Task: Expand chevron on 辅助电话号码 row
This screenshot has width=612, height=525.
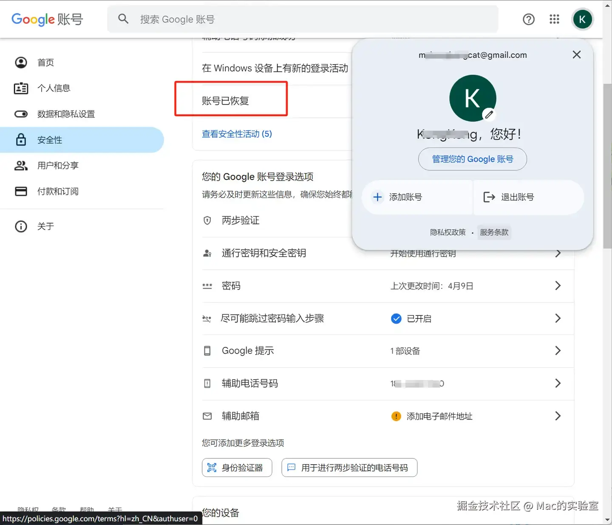Action: coord(558,383)
